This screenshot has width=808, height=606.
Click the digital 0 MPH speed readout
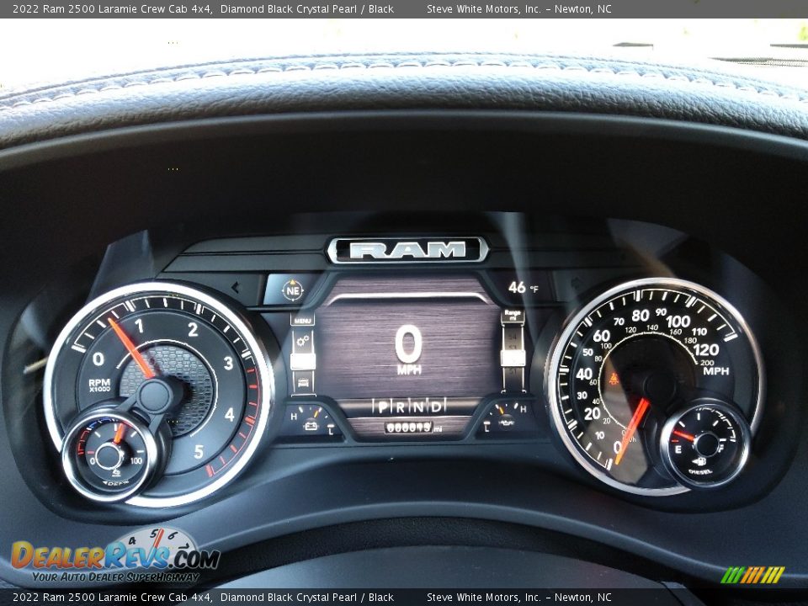409,349
